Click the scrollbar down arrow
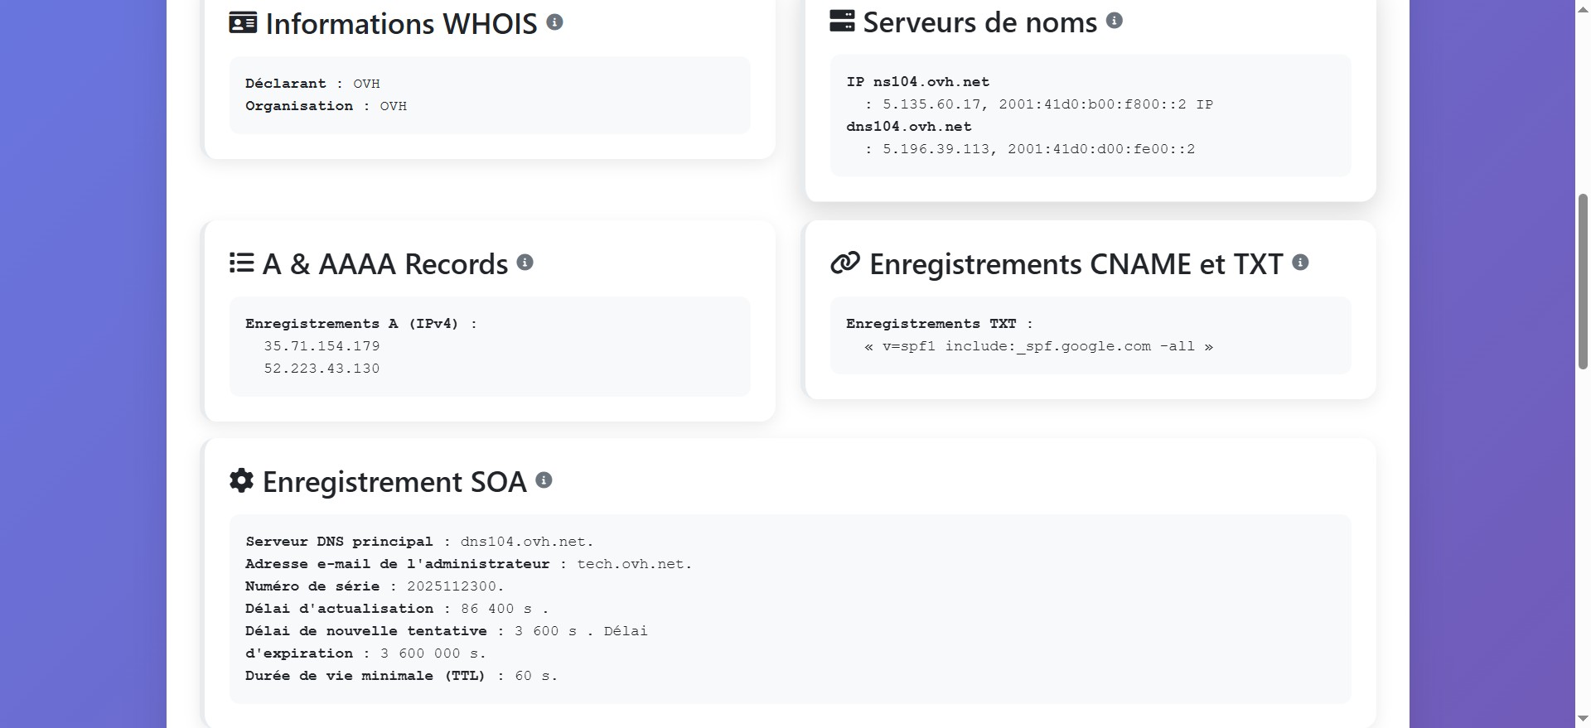 click(x=1581, y=719)
